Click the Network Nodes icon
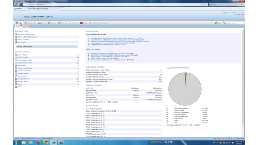The width and height of the screenshot is (258, 145). pyautogui.click(x=16, y=81)
